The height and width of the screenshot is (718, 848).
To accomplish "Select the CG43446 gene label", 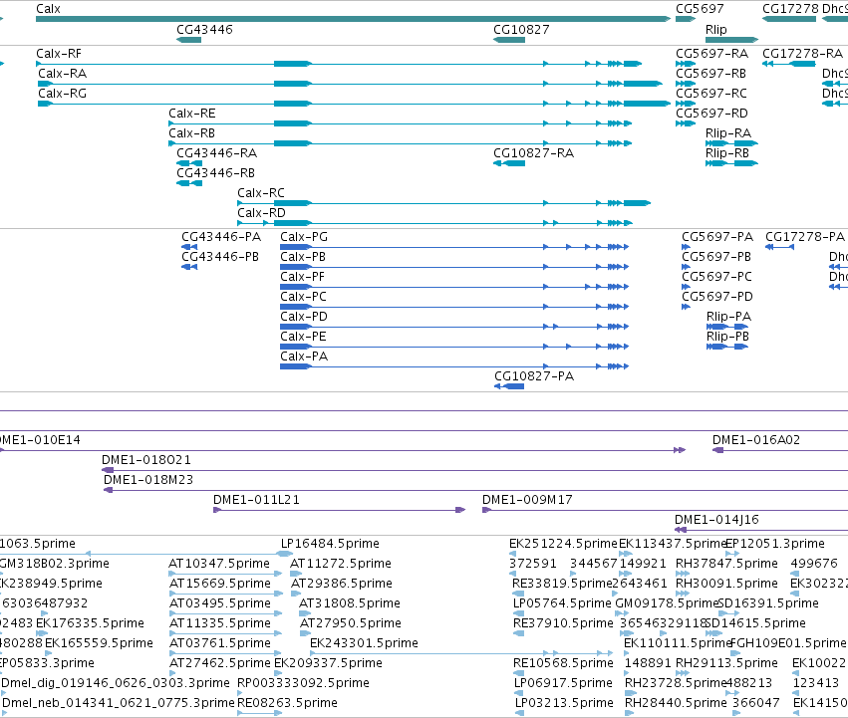I will 204,29.
